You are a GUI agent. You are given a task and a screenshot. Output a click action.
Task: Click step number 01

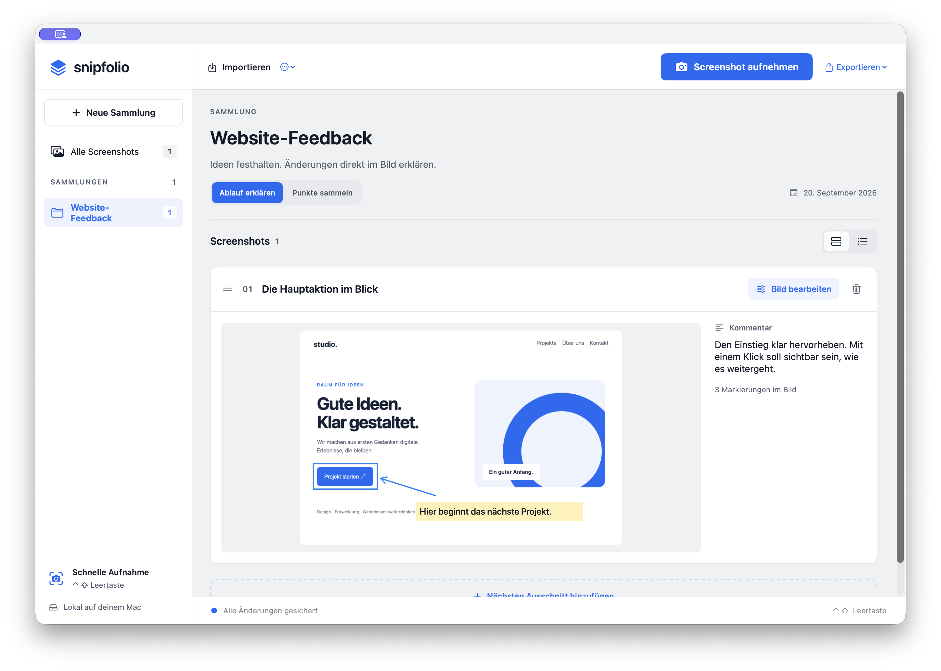pyautogui.click(x=248, y=289)
